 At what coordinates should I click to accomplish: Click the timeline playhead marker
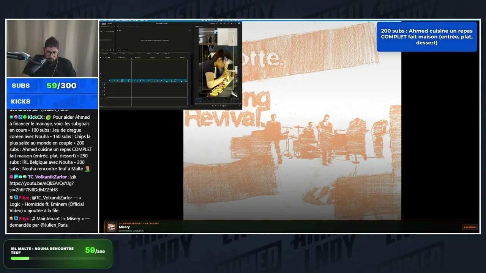(132, 58)
